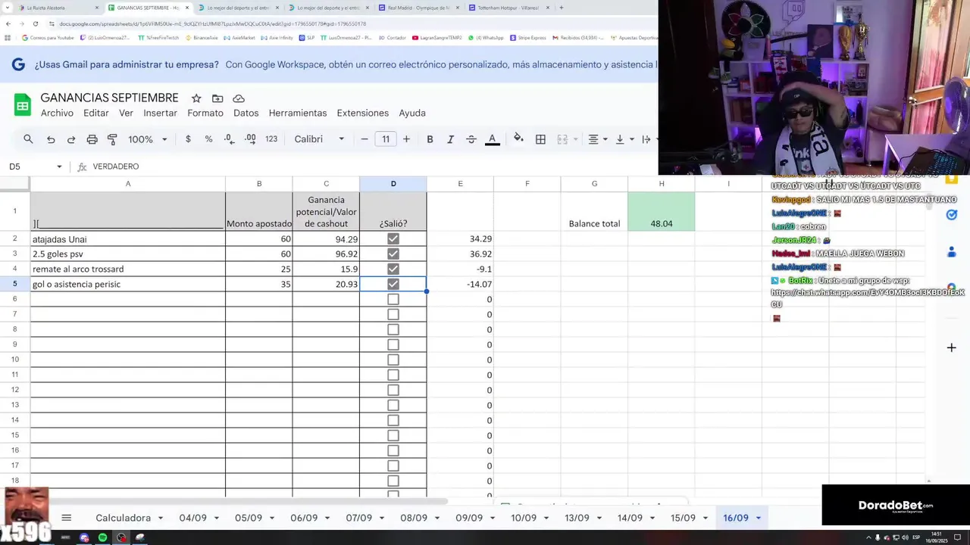Select cell with atajadas Unai
The width and height of the screenshot is (970, 545).
pyautogui.click(x=127, y=238)
